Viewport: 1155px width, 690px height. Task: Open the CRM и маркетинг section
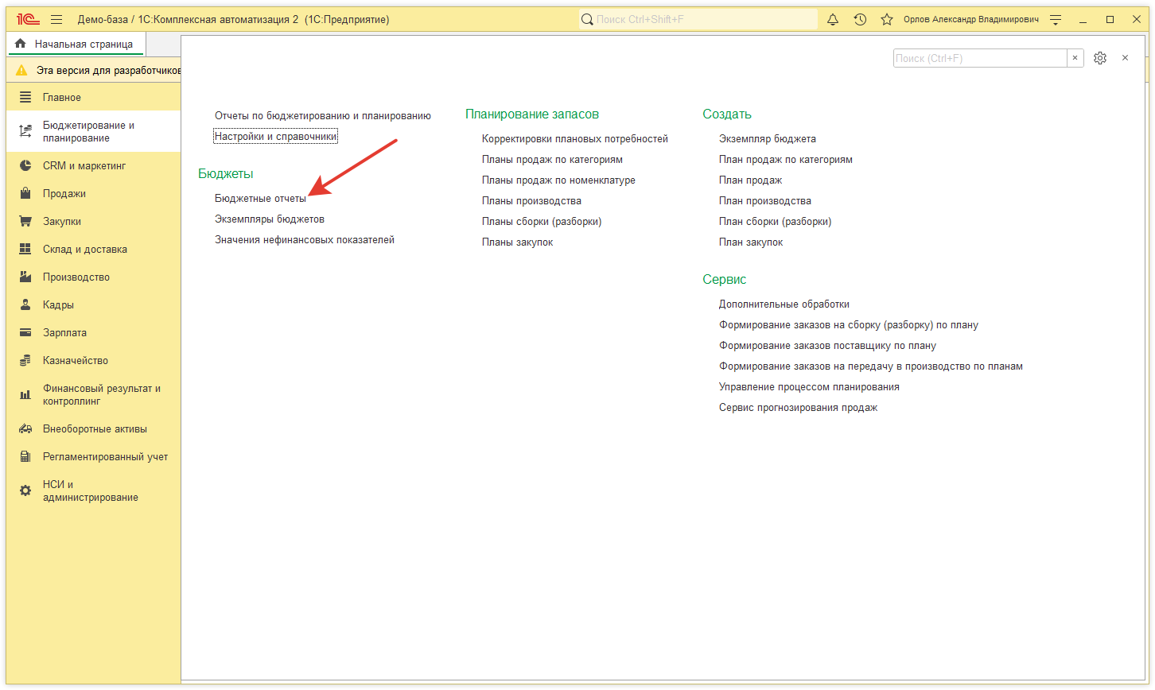84,166
